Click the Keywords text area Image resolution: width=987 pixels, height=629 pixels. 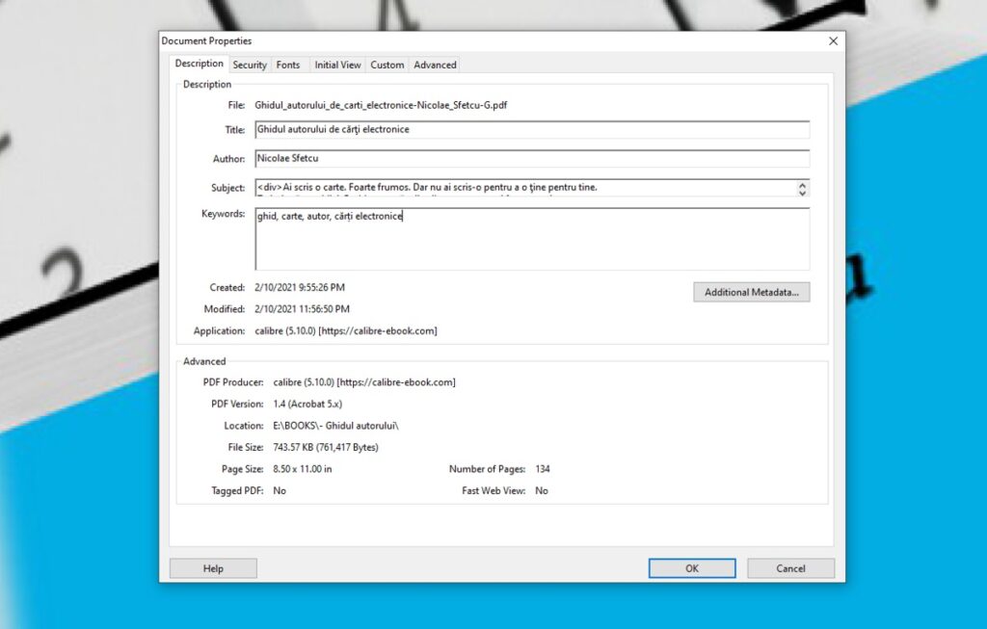point(532,239)
